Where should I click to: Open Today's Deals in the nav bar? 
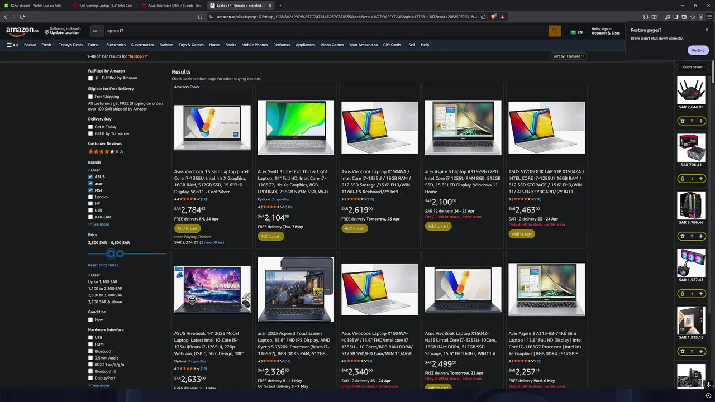click(70, 45)
